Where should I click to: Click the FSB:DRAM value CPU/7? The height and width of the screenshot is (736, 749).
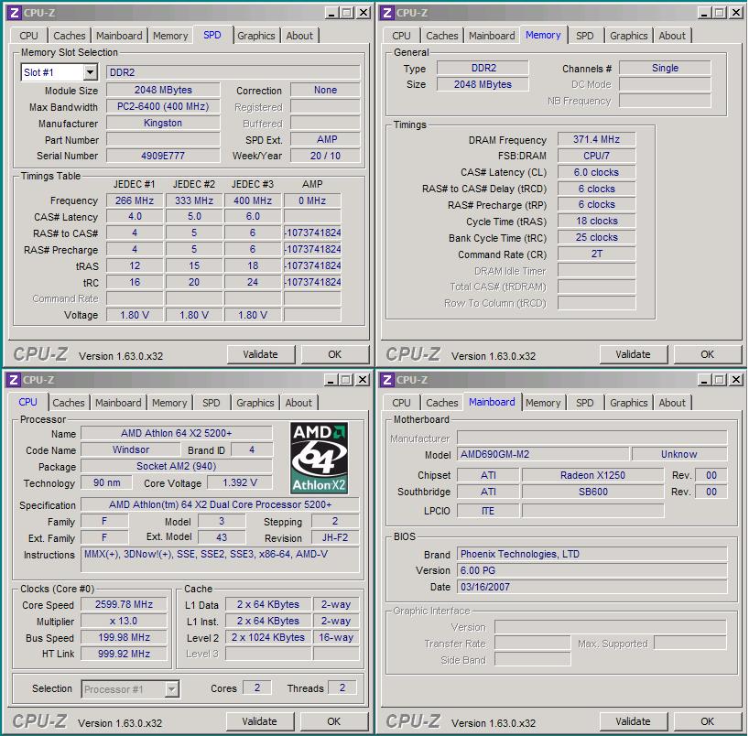point(597,156)
